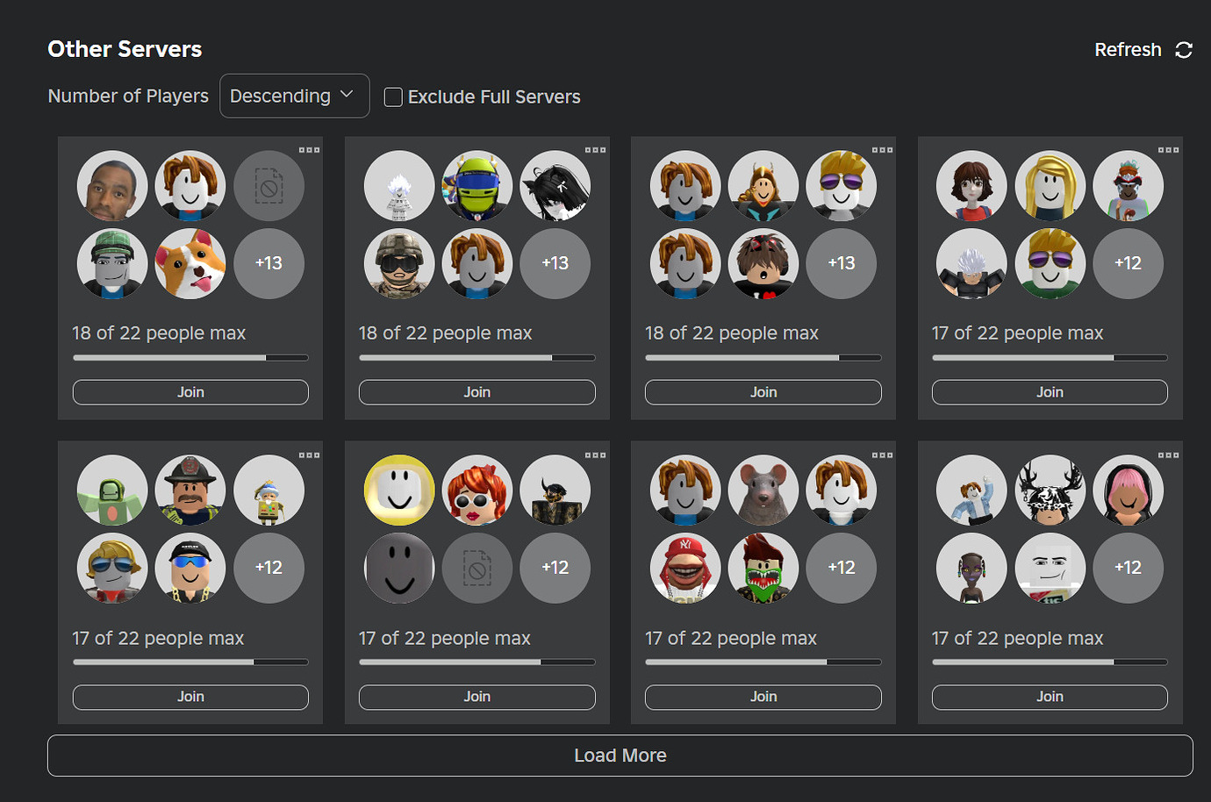This screenshot has height=802, width=1211.
Task: Open the three-dot menu on first server card
Action: (309, 149)
